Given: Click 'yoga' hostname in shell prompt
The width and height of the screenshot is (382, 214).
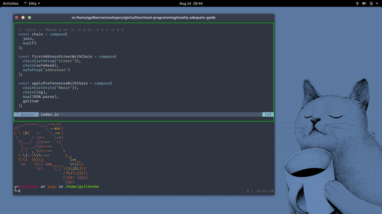Looking at the screenshot, I should [x=52, y=187].
